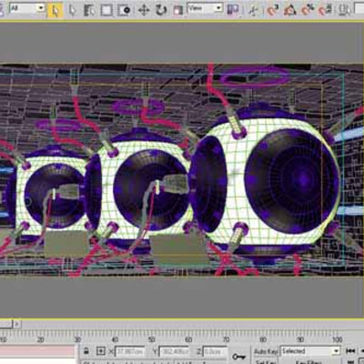Viewport: 364px width, 364px height.
Task: Toggle Absolute/Offset transform type-in mode
Action: point(101,351)
